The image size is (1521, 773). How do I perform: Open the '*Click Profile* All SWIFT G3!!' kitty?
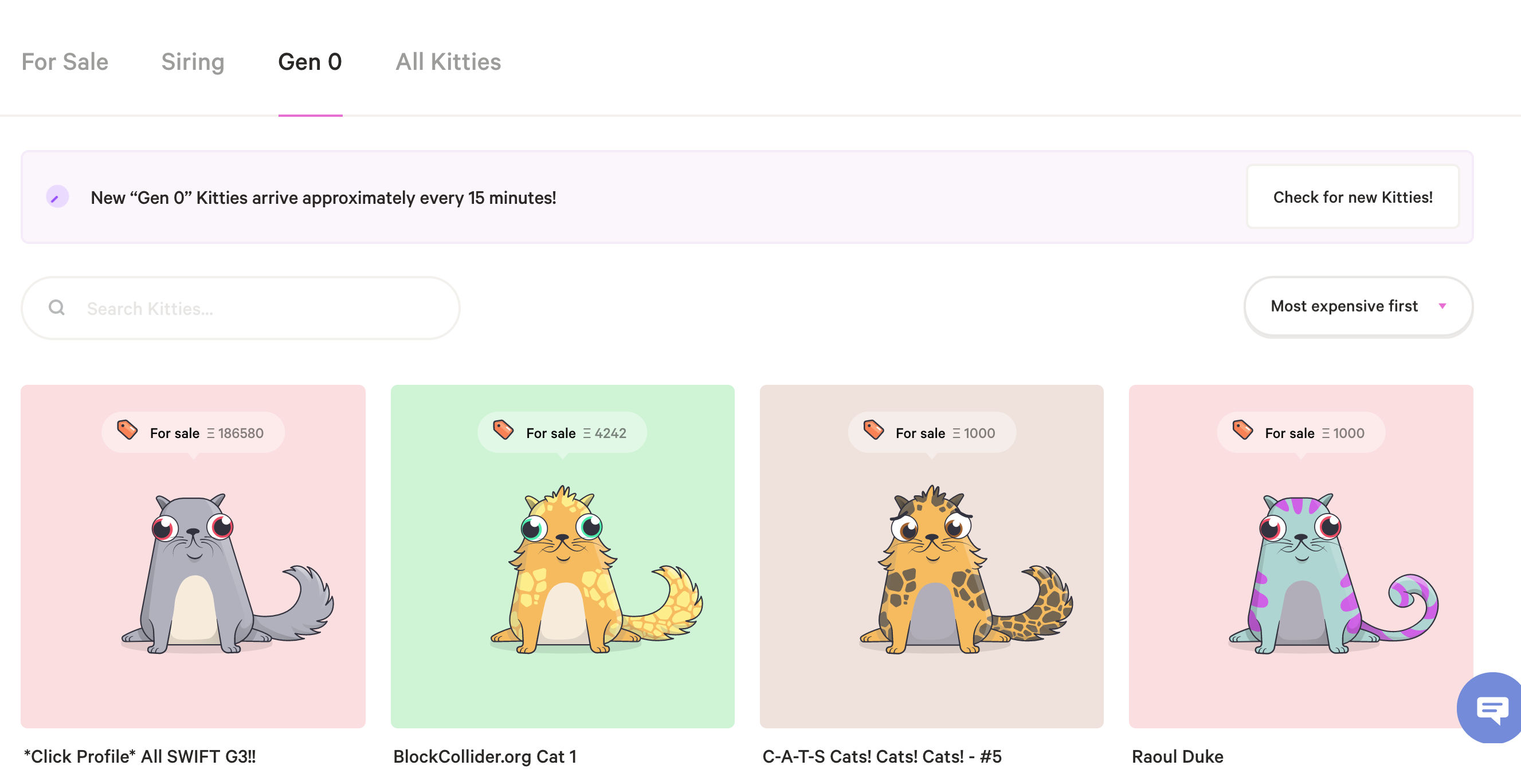pyautogui.click(x=140, y=755)
